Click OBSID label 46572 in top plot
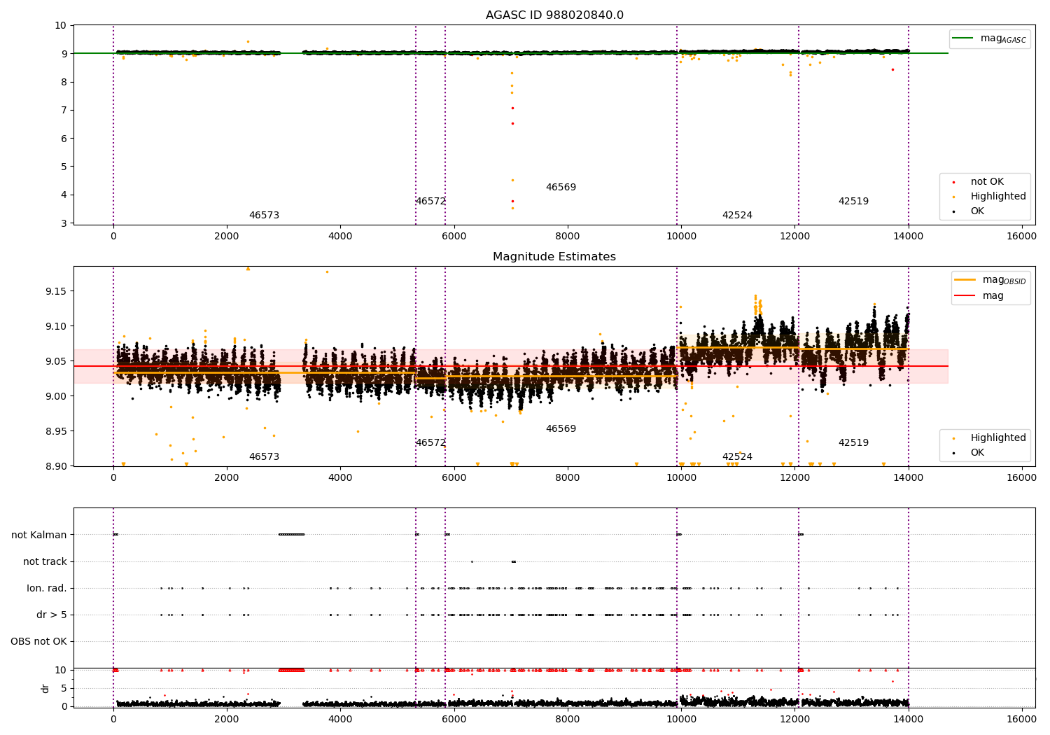 click(430, 202)
